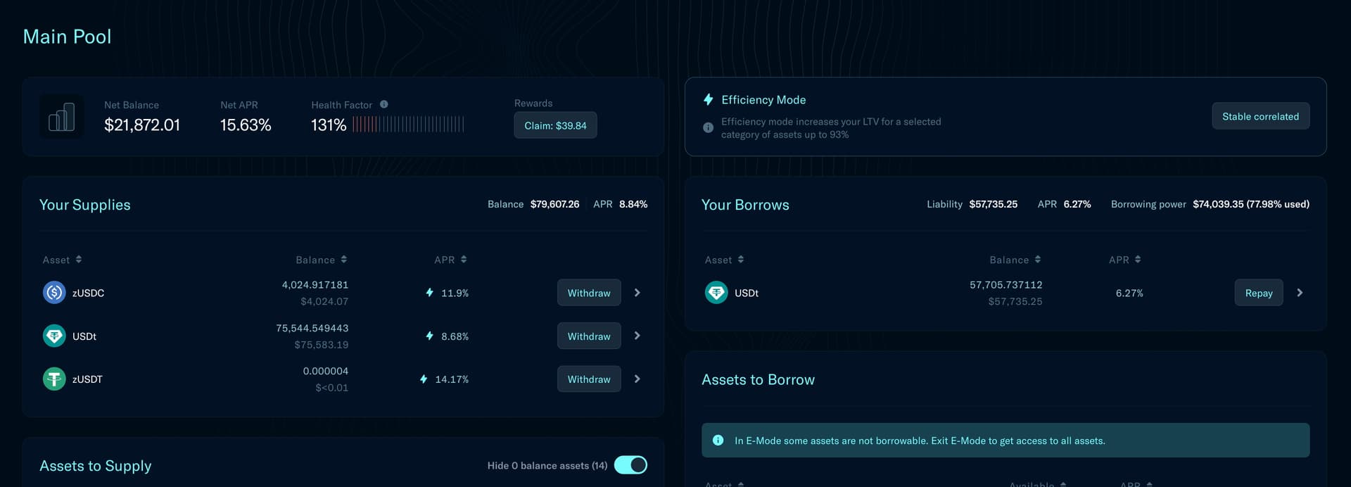This screenshot has height=487, width=1351.
Task: Open the Stable correlated efficiency mode button
Action: coord(1260,116)
